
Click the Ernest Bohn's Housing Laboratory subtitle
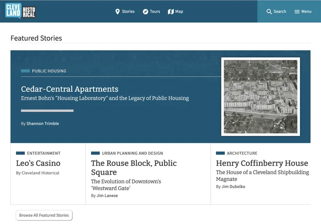[105, 98]
